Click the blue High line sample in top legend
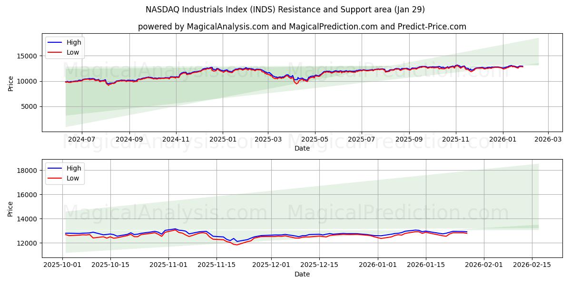571x285 pixels. pyautogui.click(x=55, y=42)
